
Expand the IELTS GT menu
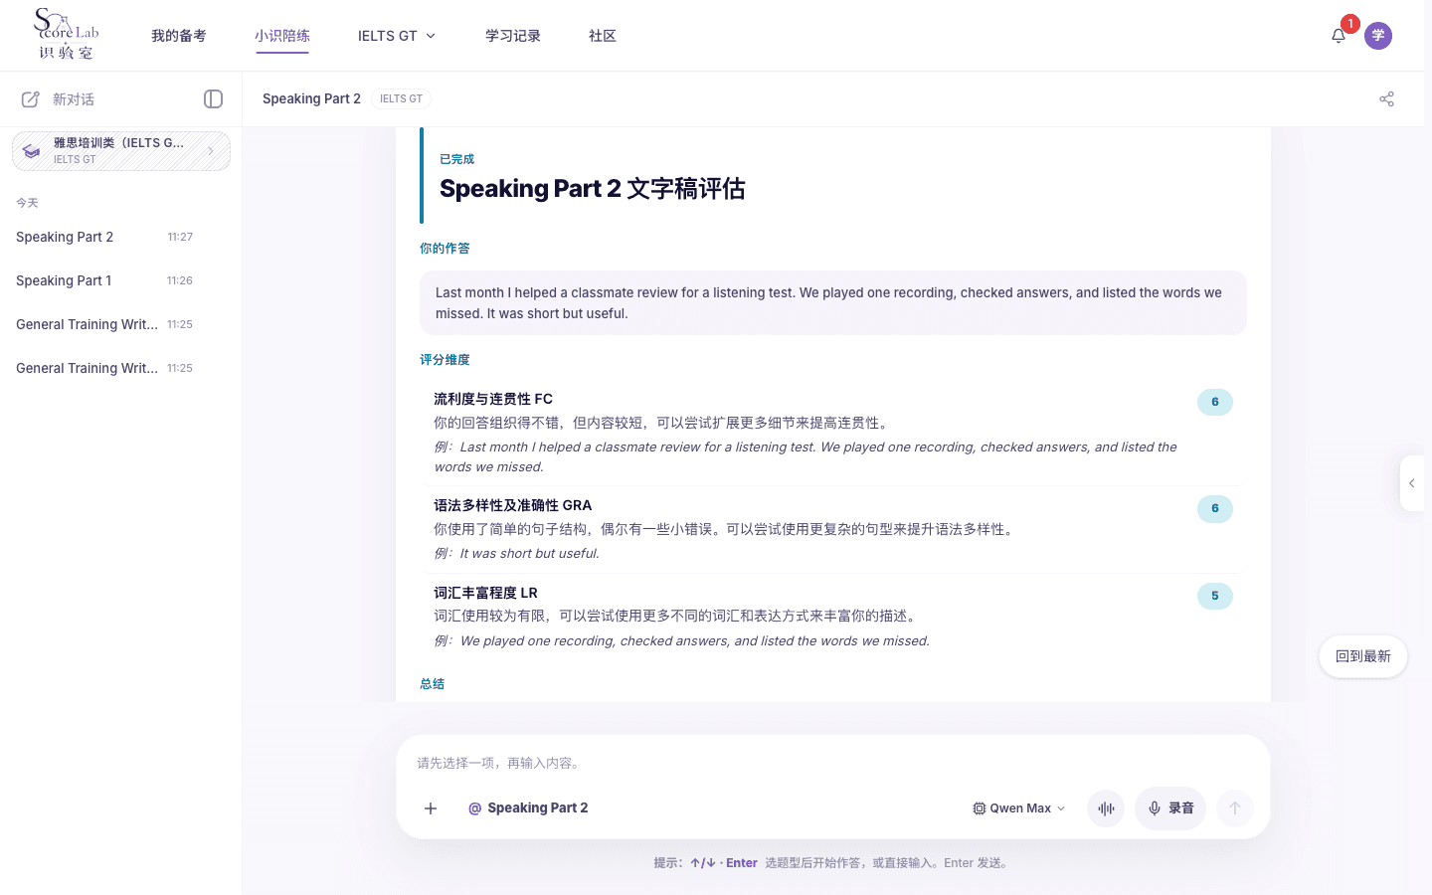click(x=397, y=36)
